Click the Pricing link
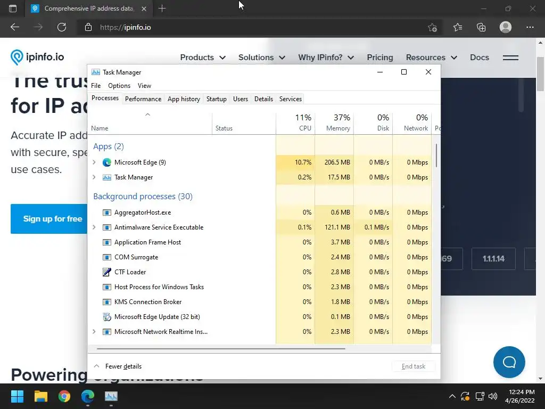Viewport: 545px width, 409px height. tap(380, 58)
